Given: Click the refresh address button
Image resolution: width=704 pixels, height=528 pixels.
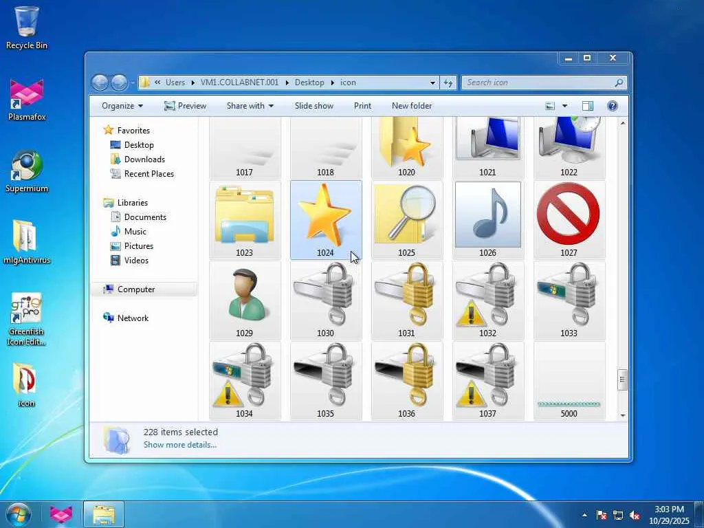Looking at the screenshot, I should point(448,82).
